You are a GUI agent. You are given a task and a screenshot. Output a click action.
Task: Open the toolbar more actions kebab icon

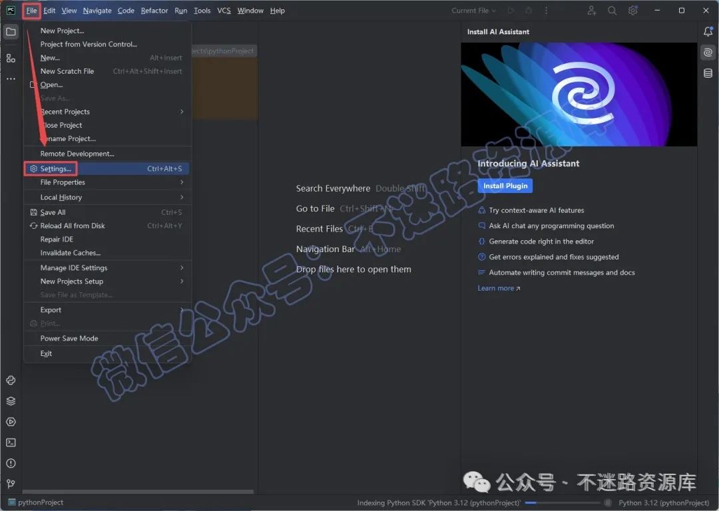tap(546, 11)
